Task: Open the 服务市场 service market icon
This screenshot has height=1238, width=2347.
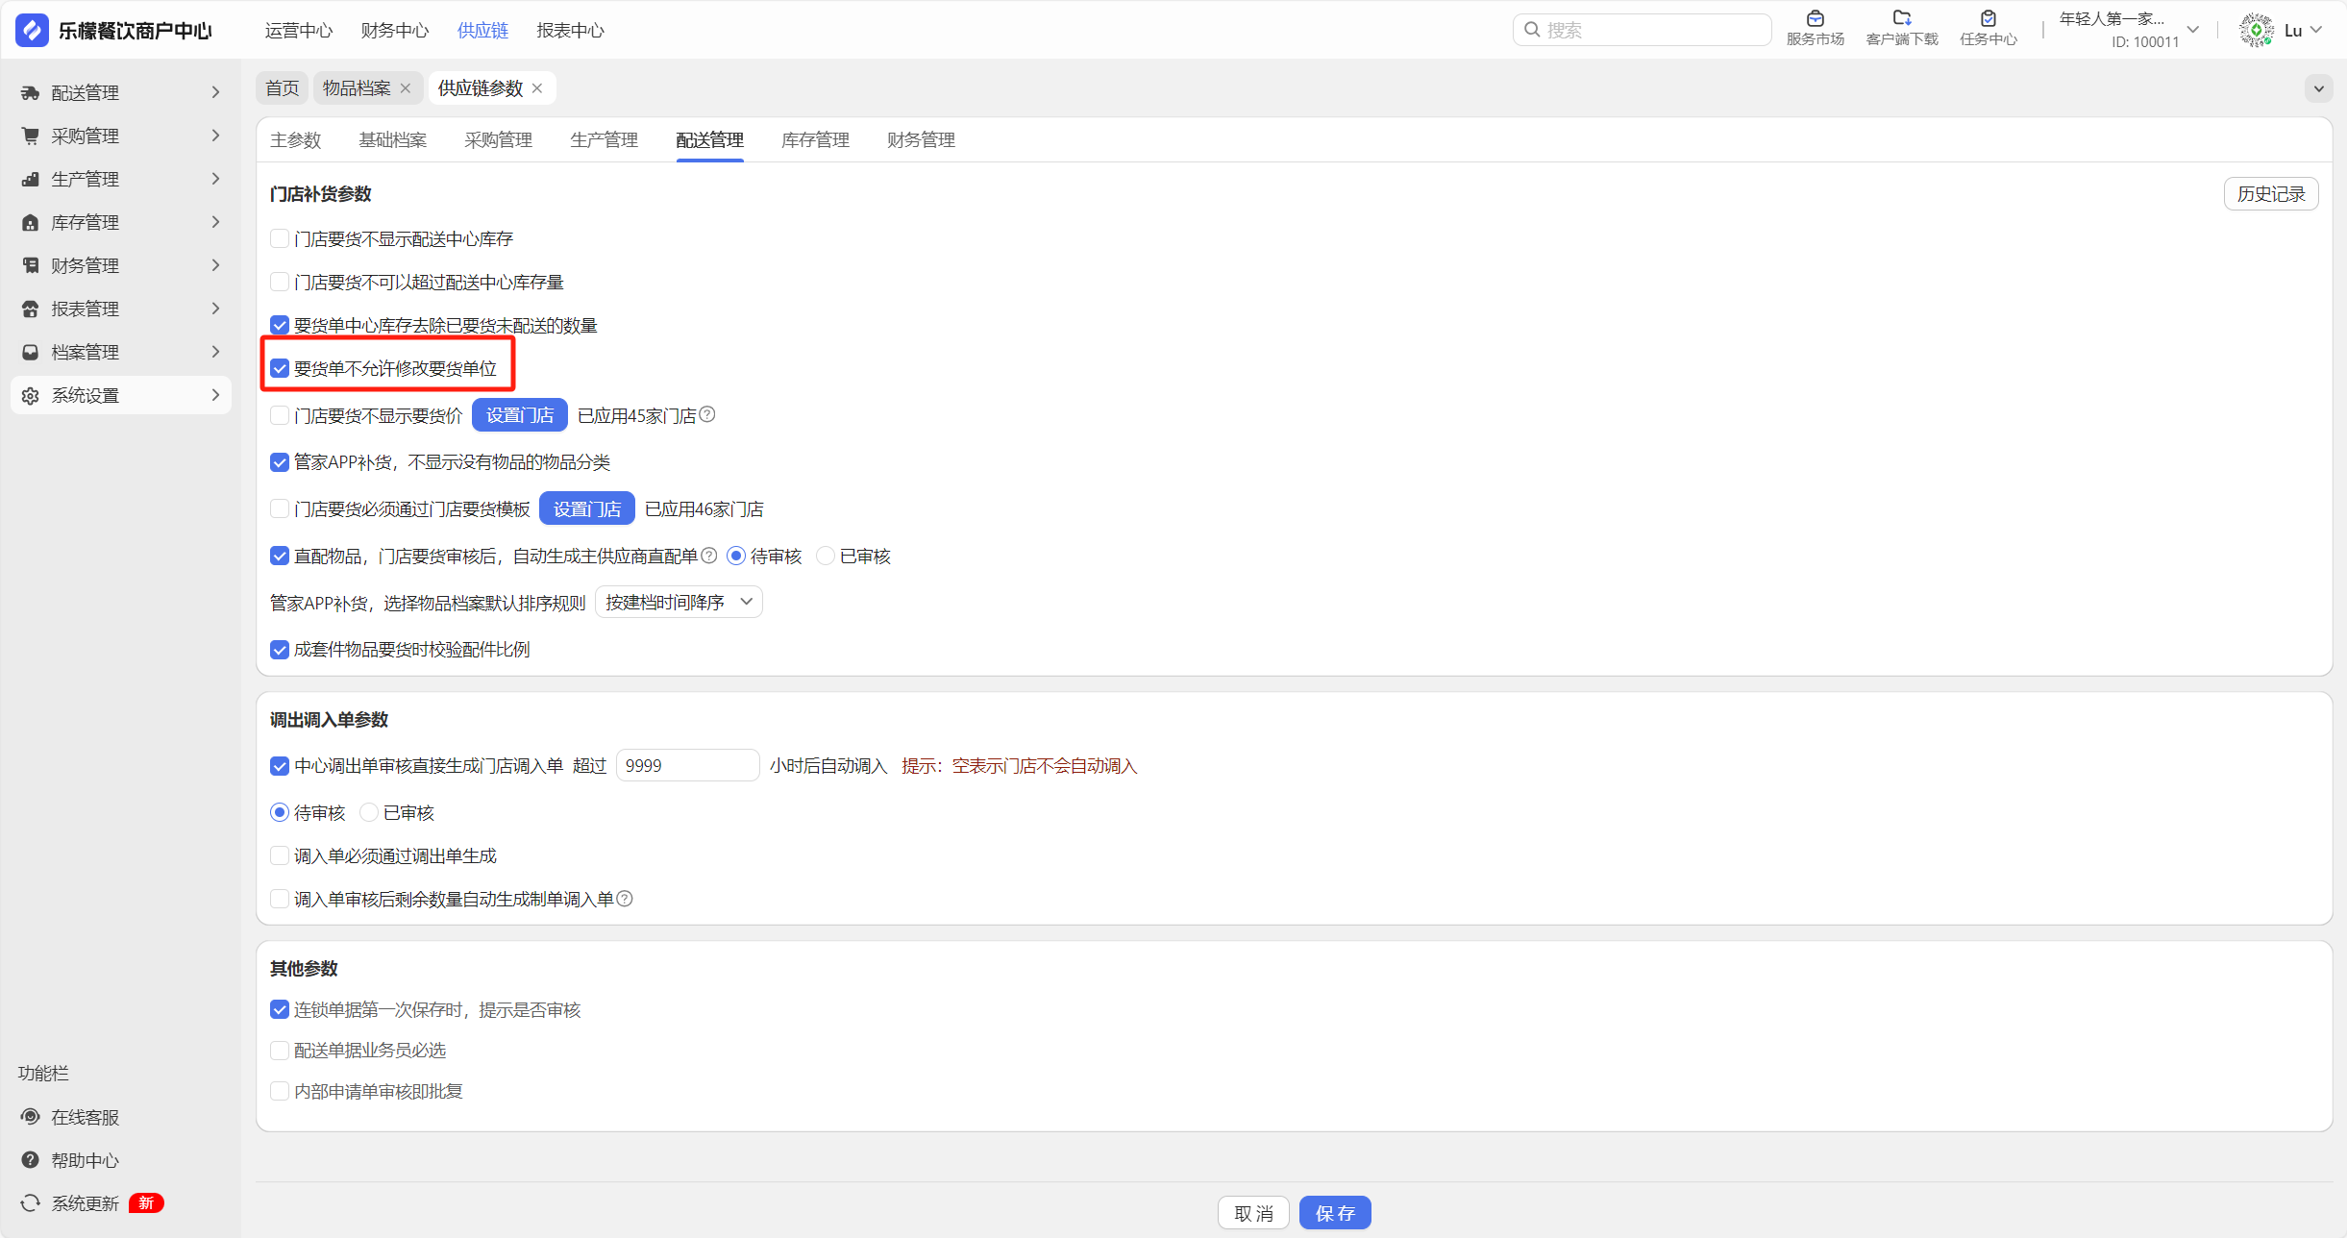Action: [1815, 19]
